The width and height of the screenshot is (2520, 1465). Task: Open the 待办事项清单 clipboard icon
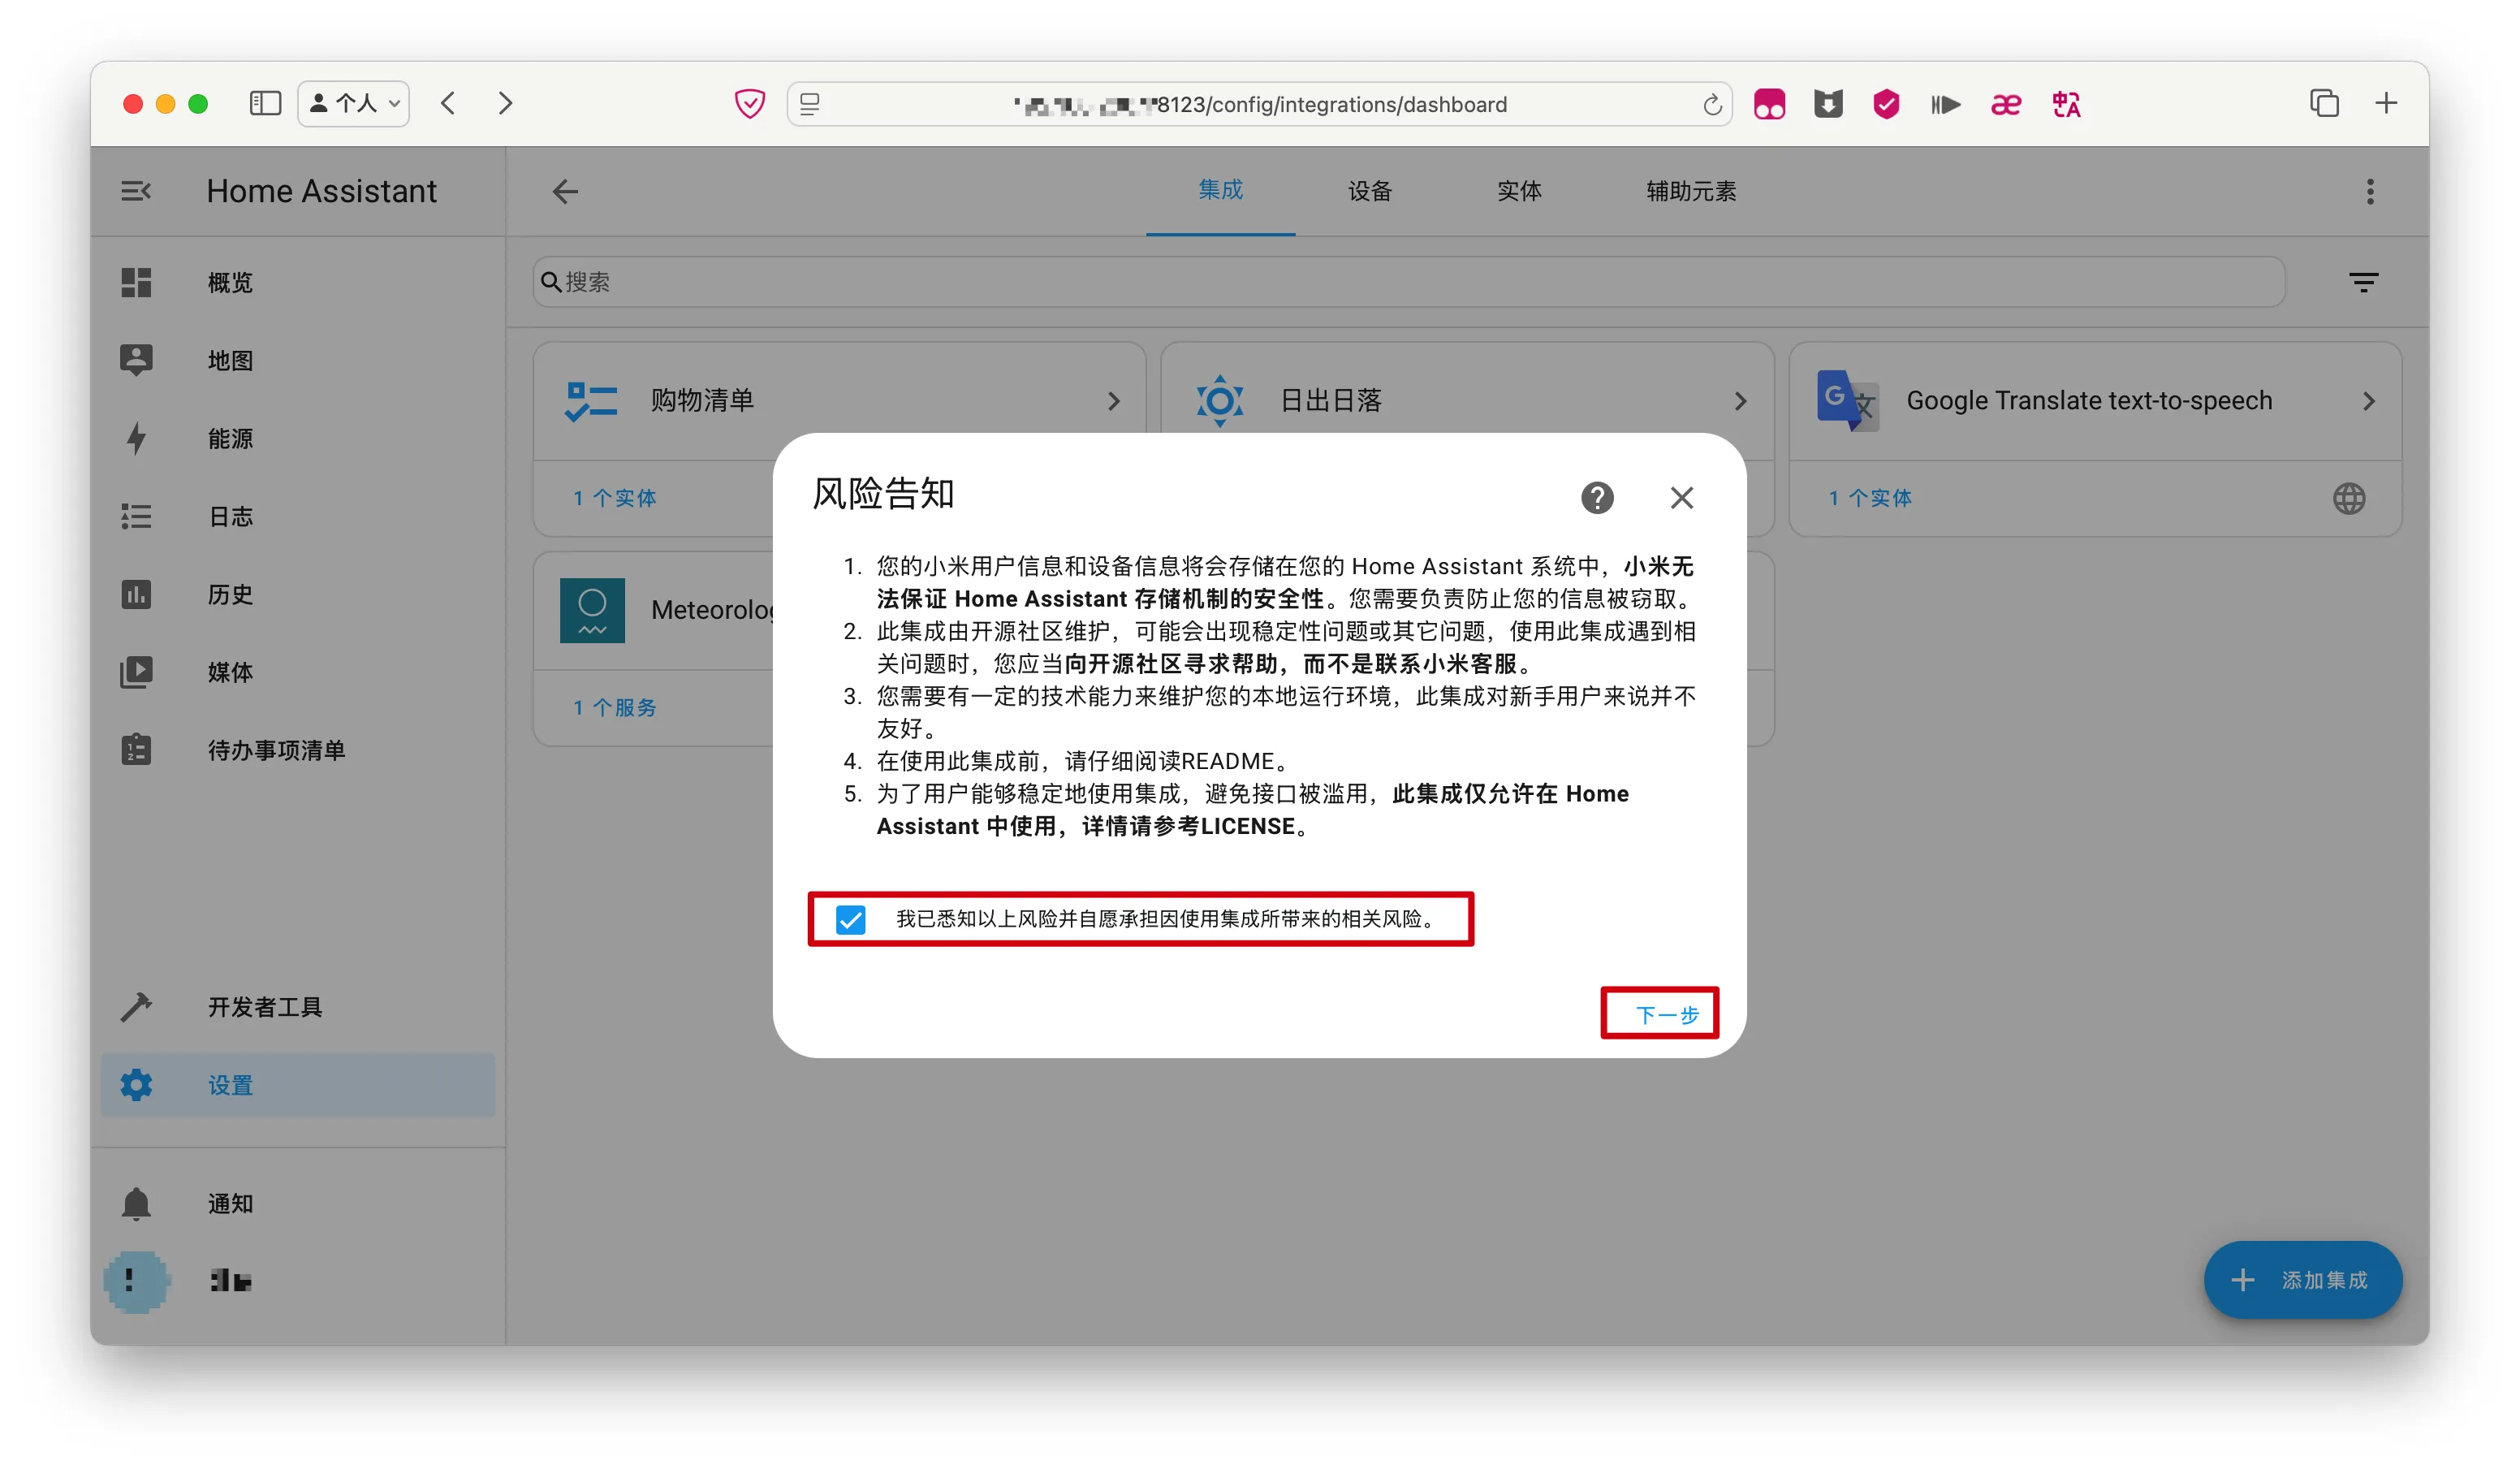point(136,750)
